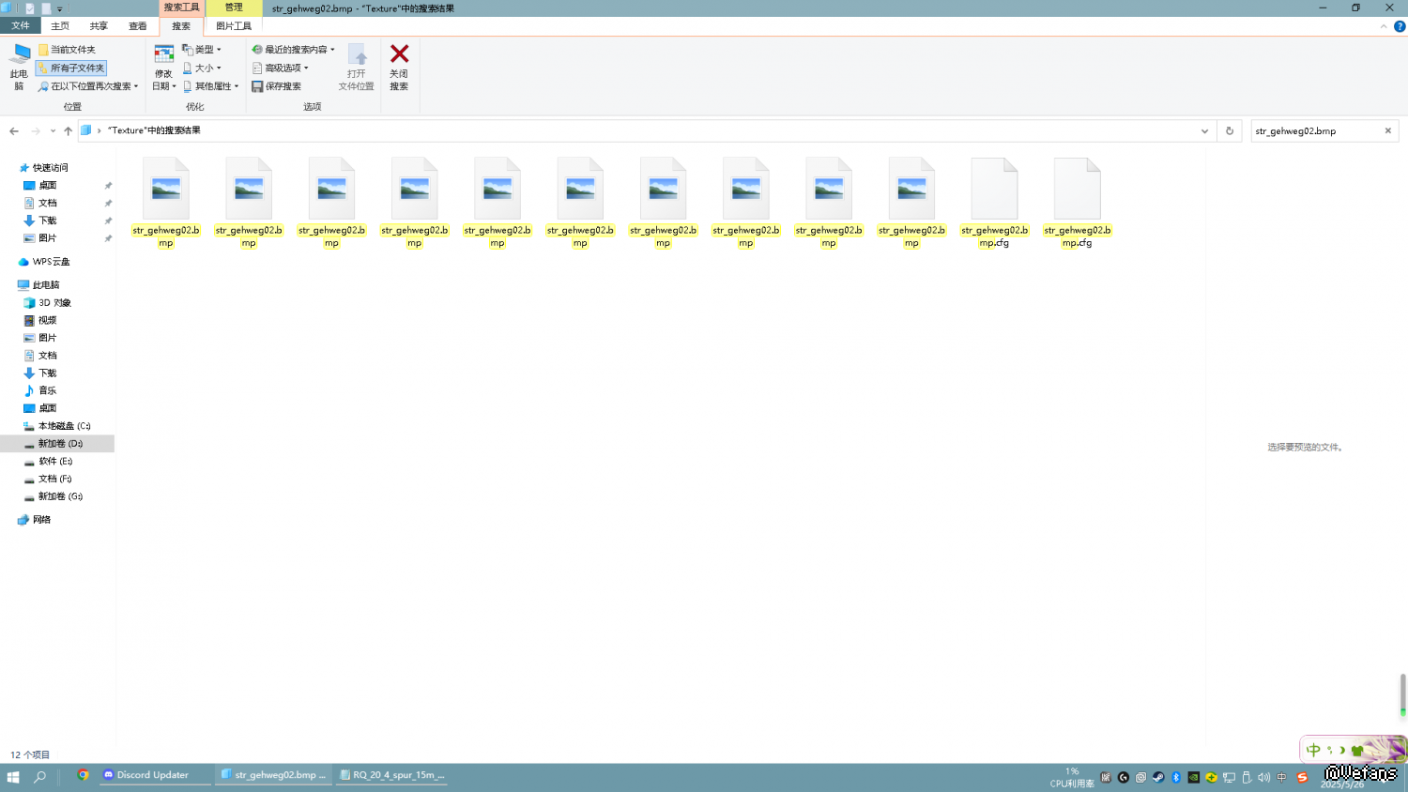Viewport: 1408px width, 792px height.
Task: Open recent locations dropdown beside Forward
Action: coord(53,131)
